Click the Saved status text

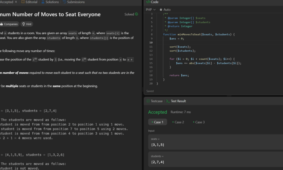(x=150, y=91)
